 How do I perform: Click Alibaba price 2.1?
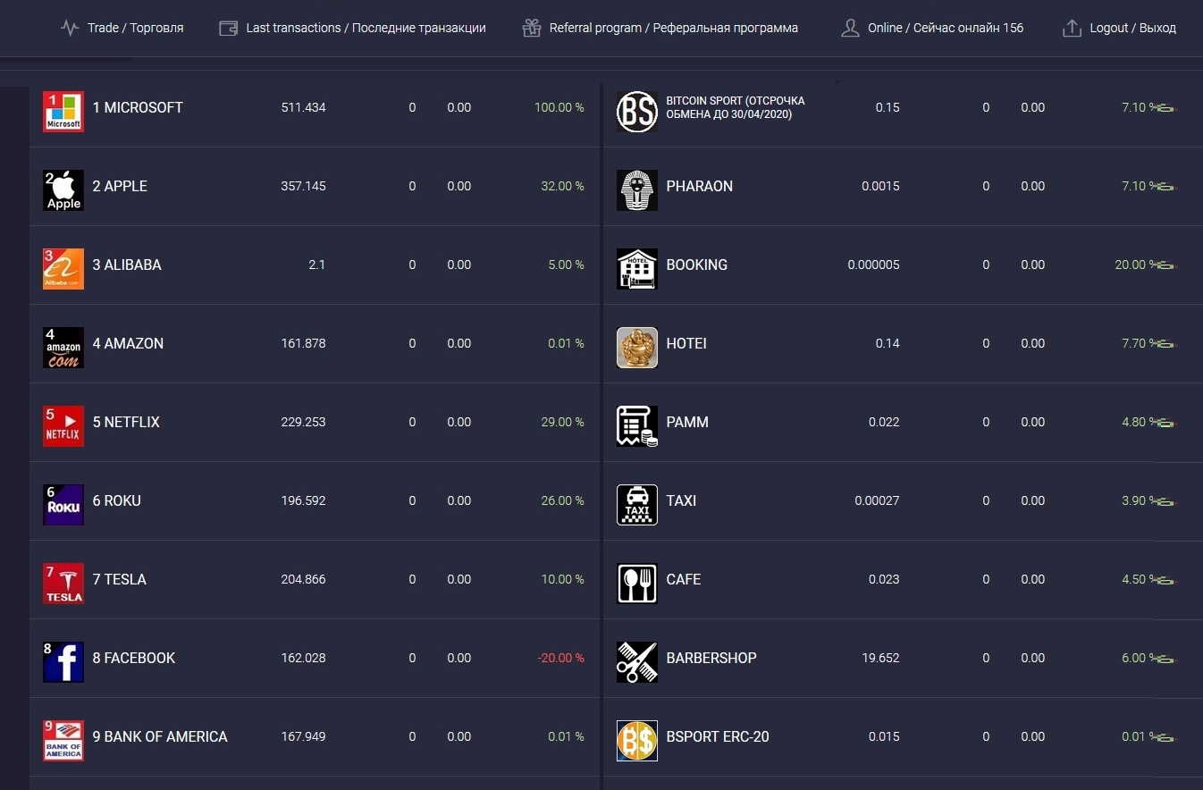click(x=316, y=265)
